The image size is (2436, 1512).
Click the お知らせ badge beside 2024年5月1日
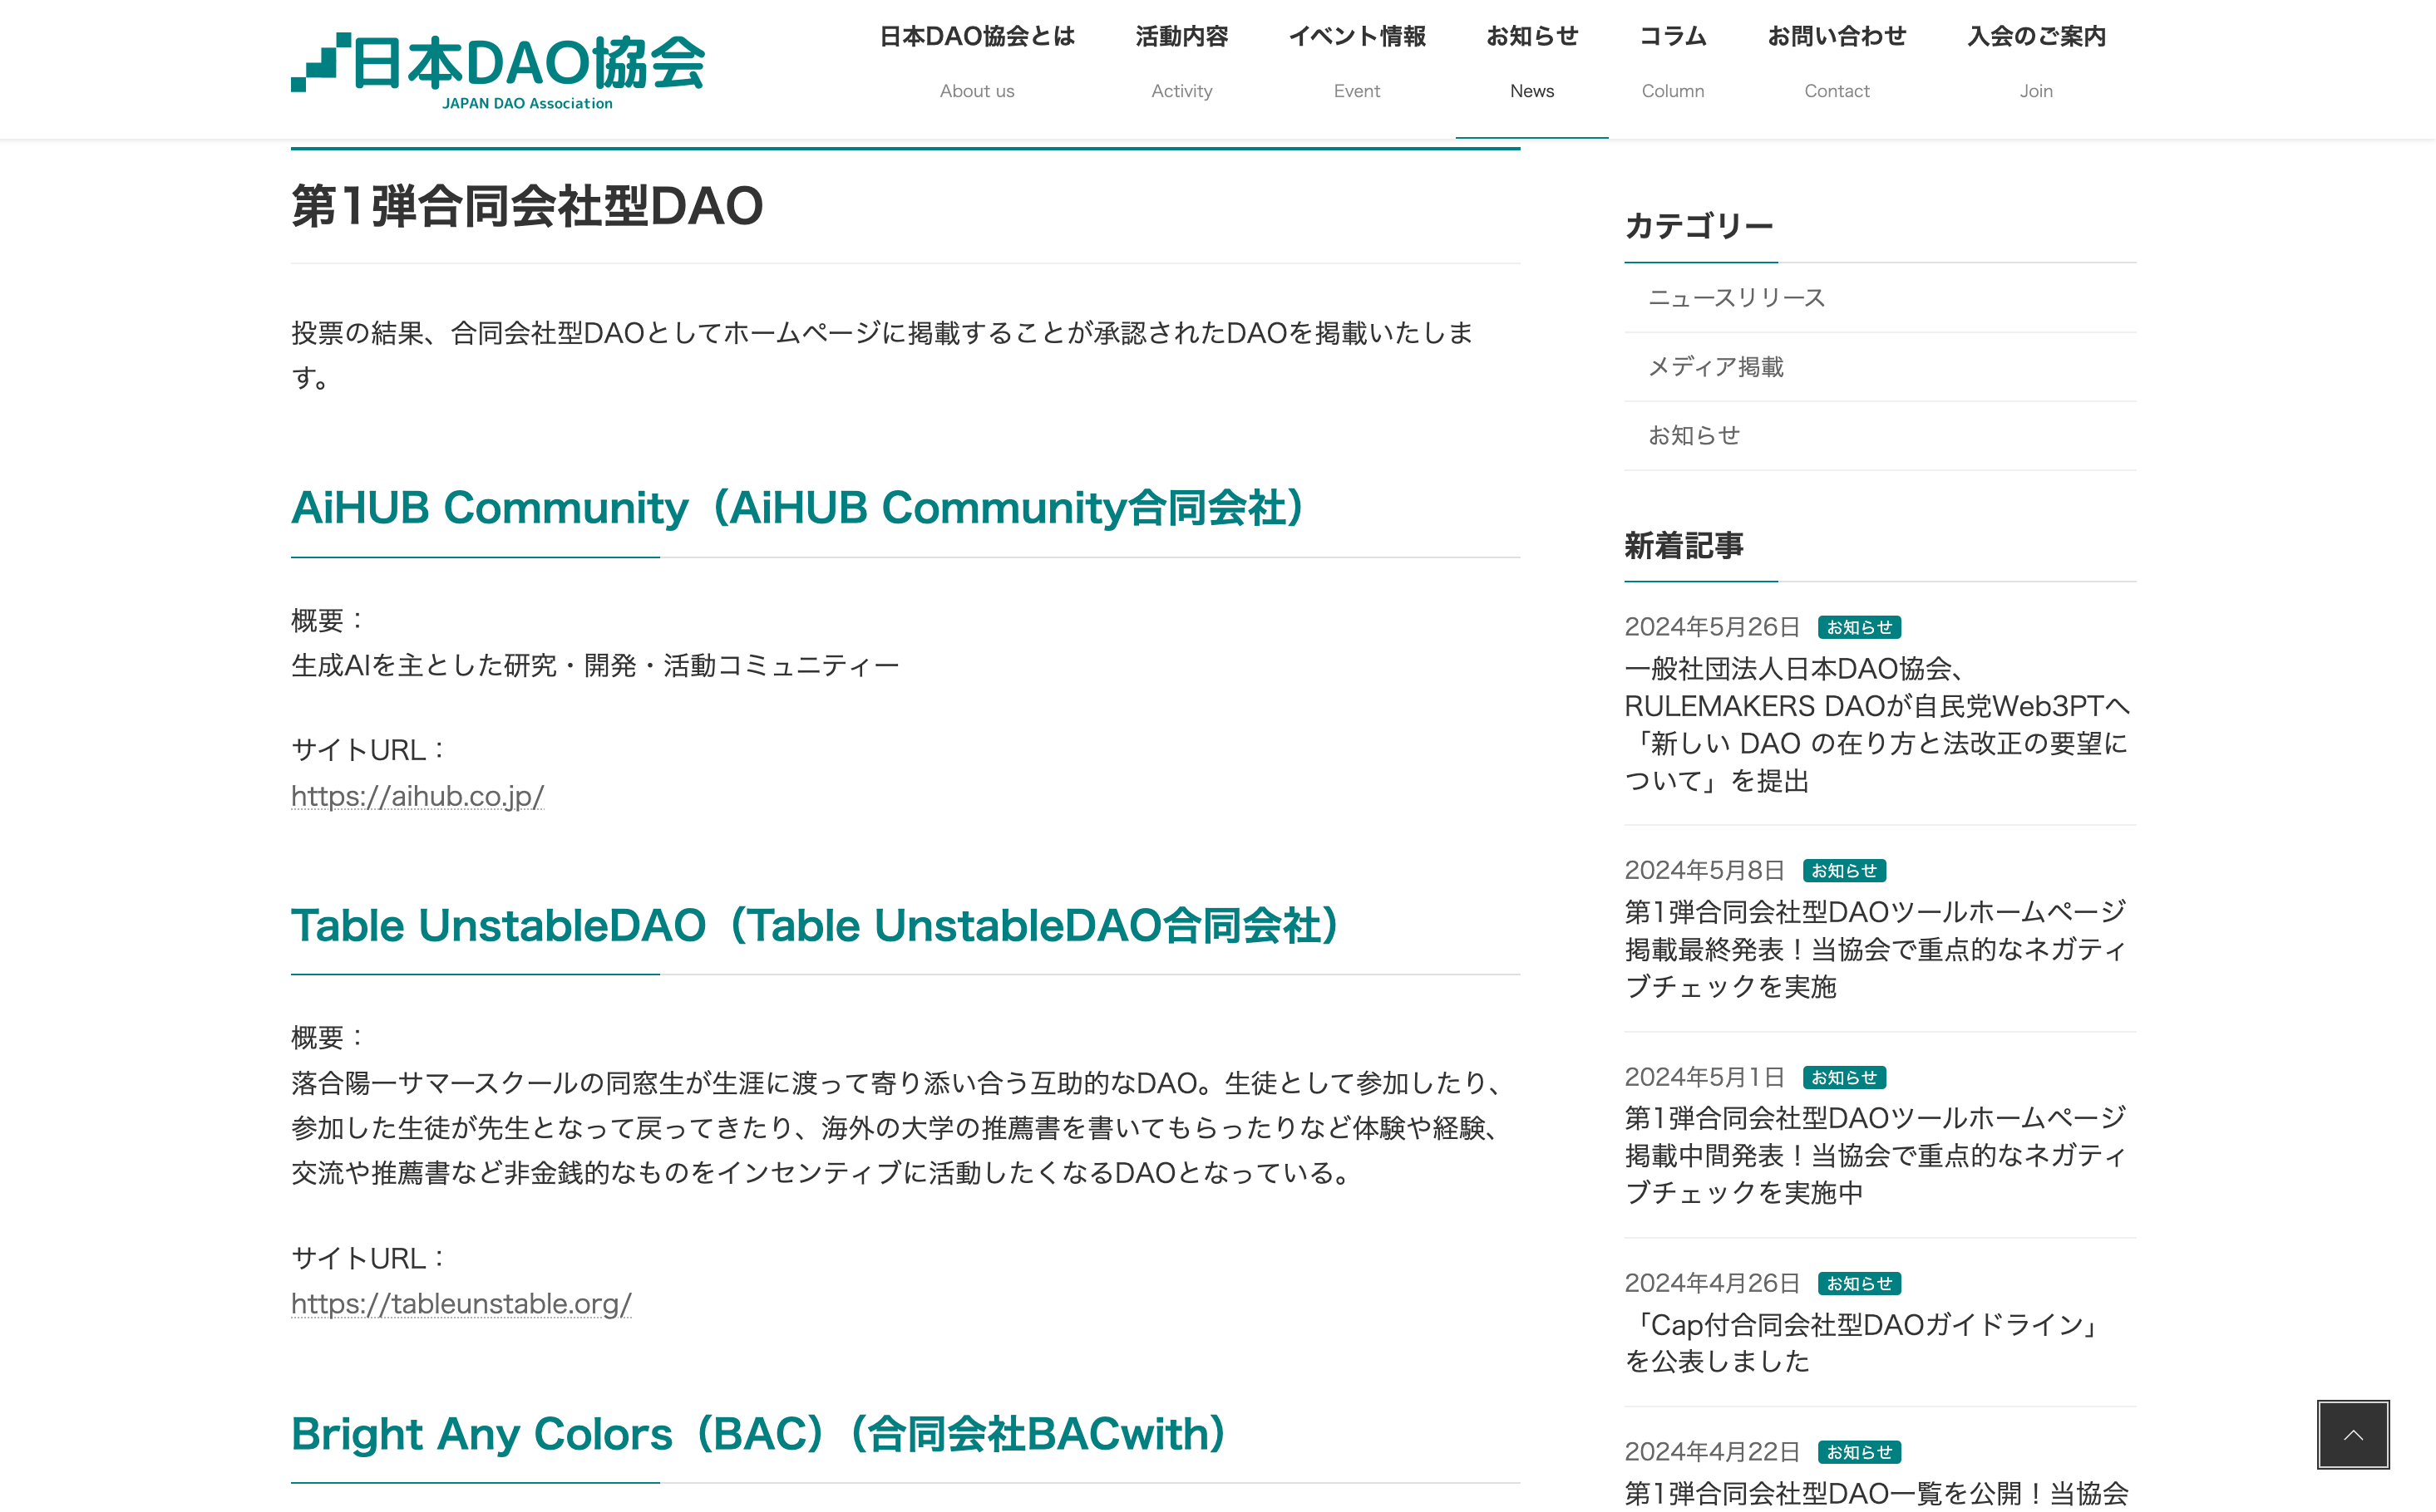click(x=1843, y=1077)
